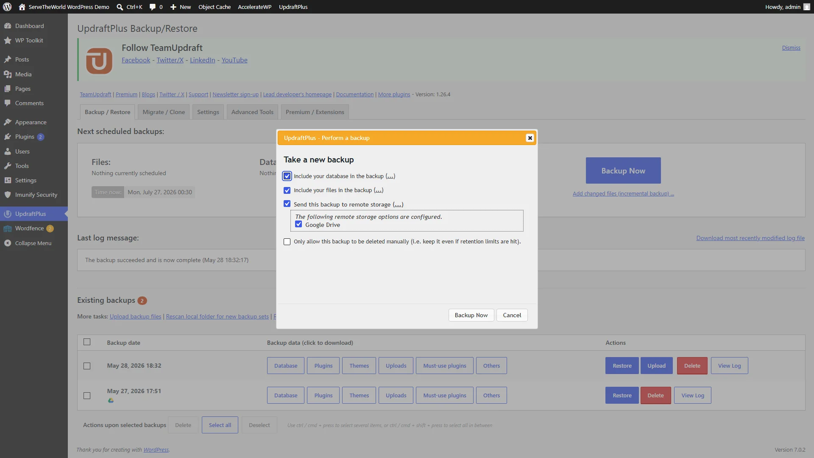Image resolution: width=814 pixels, height=458 pixels.
Task: Open Object Cache admin bar menu
Action: coord(215,7)
